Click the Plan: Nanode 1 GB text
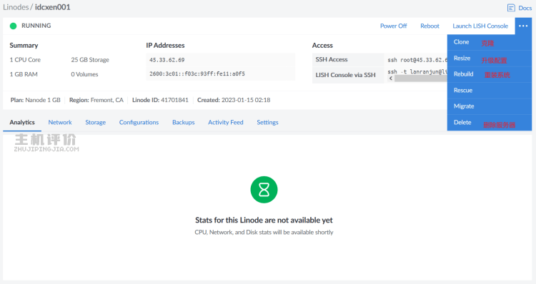This screenshot has width=536, height=284. click(35, 100)
